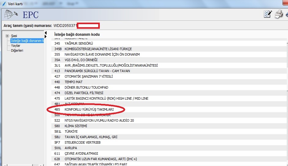This screenshot has width=288, height=166.
Task: Select row 628 OTOMATİK UZUN FAR KUMANDASI
Action: click(x=169, y=159)
